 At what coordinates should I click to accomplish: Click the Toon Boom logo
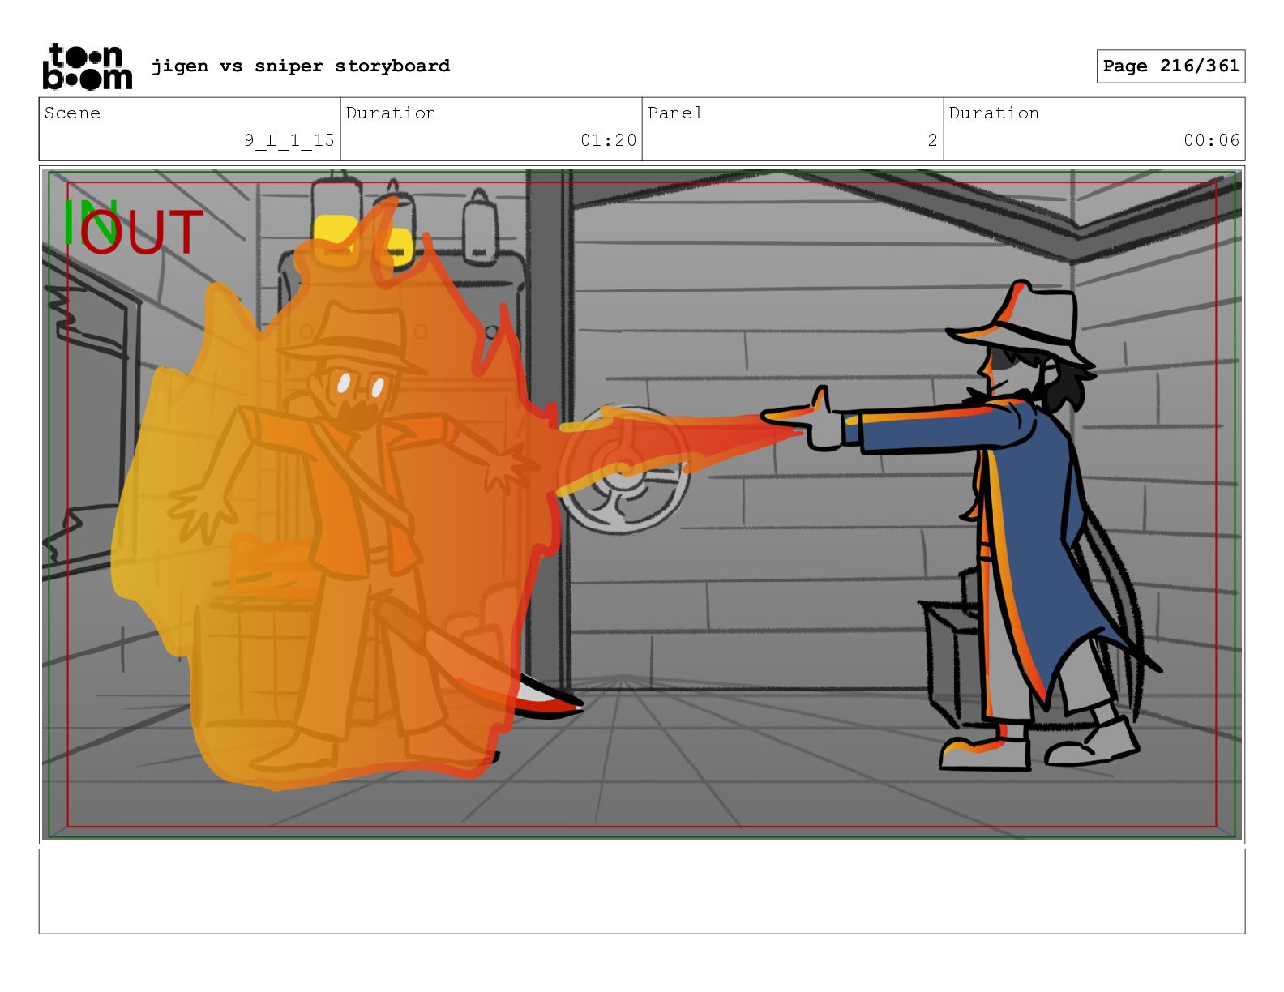point(87,66)
